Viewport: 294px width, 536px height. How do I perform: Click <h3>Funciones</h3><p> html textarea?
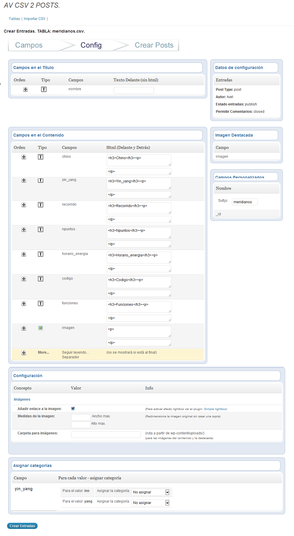(139, 307)
